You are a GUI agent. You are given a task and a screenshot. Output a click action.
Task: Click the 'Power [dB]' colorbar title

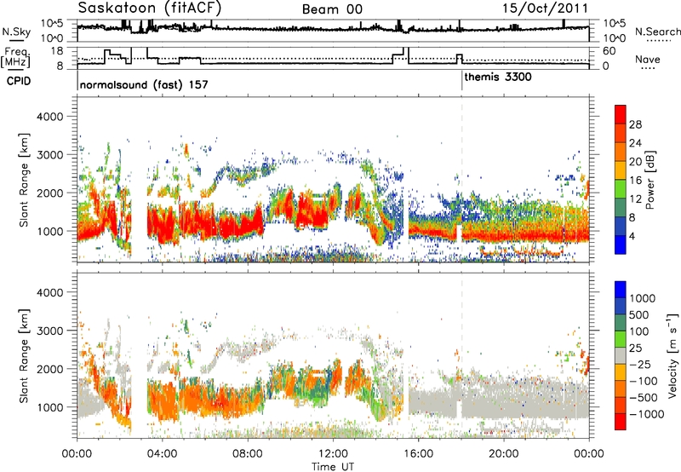click(x=650, y=180)
